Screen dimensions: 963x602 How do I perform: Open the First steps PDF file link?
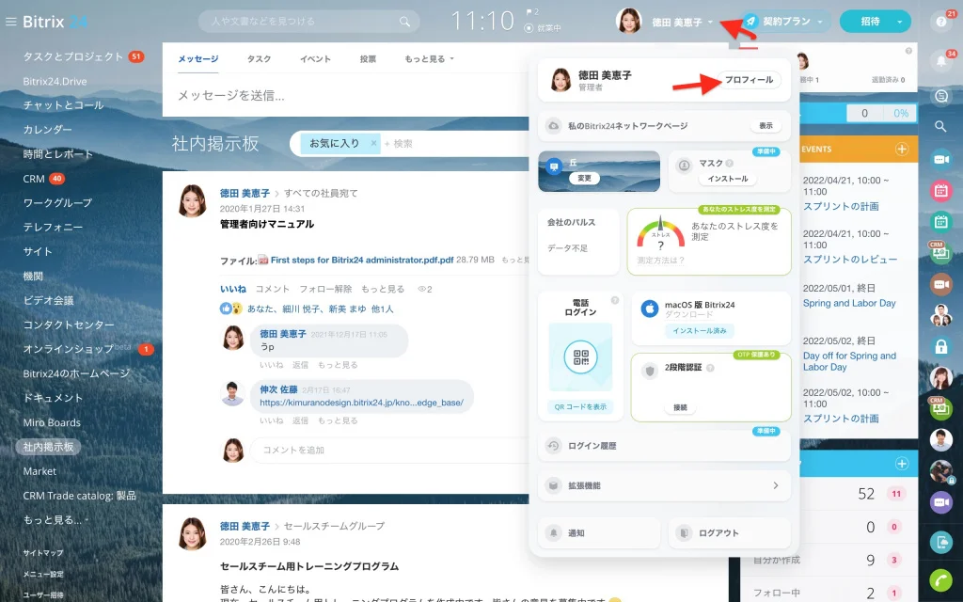(362, 260)
